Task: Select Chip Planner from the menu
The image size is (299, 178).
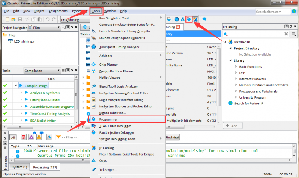Action: point(127,65)
